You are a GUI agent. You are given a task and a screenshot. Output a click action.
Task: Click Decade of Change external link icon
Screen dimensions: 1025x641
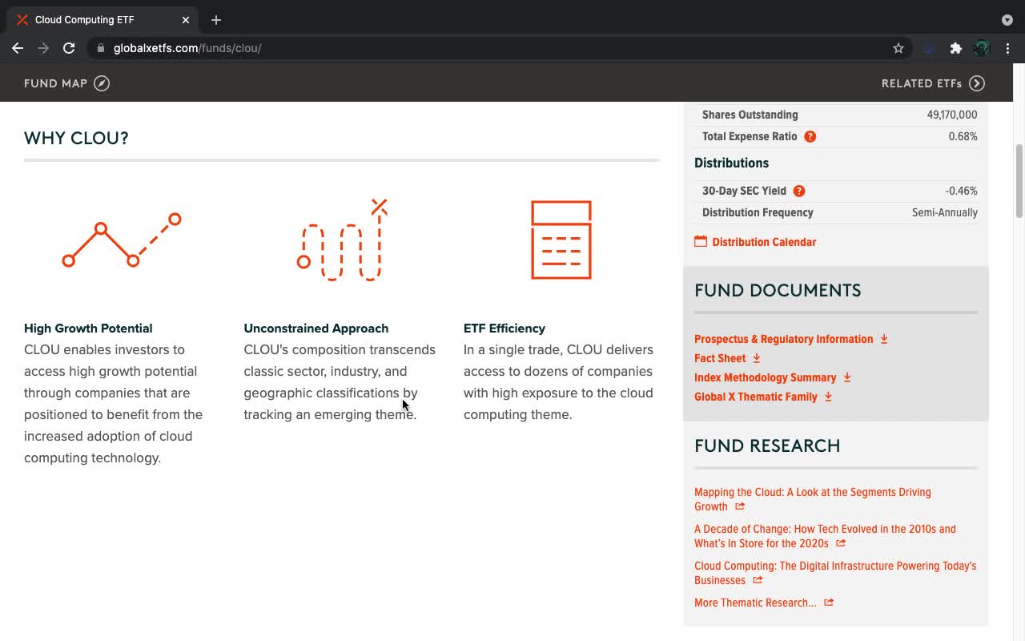(x=841, y=543)
